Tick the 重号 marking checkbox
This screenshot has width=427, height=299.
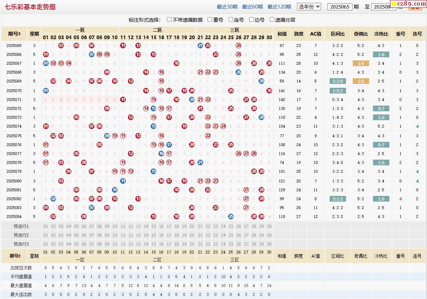210,20
